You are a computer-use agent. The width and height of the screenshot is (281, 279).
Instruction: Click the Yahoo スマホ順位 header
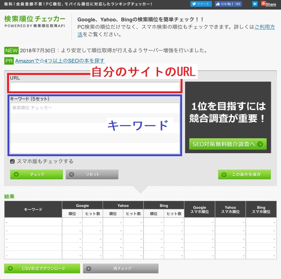tap(230, 209)
